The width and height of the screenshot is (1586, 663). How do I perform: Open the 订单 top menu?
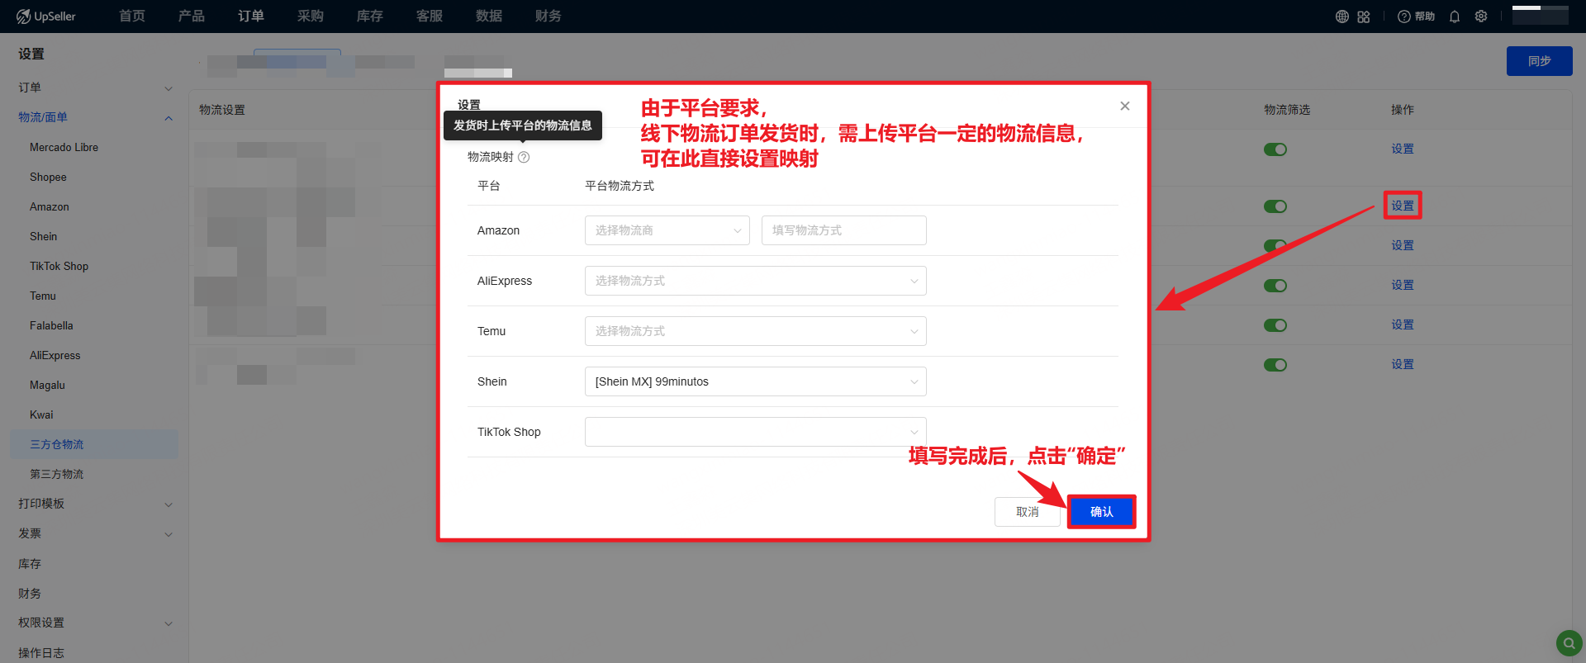[x=251, y=17]
